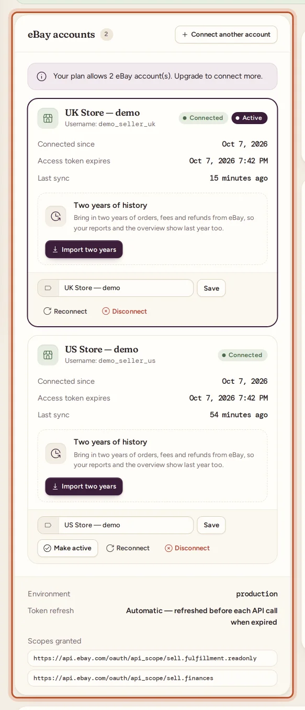Click the eBay accounts count badge
The height and width of the screenshot is (710, 305).
tap(106, 35)
